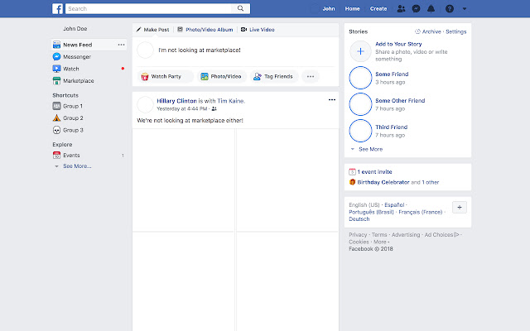Click the Live Video camera icon
This screenshot has width=530, height=331.
click(243, 30)
